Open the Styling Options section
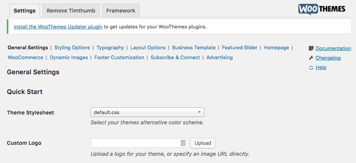The width and height of the screenshot is (356, 163). coord(72,47)
